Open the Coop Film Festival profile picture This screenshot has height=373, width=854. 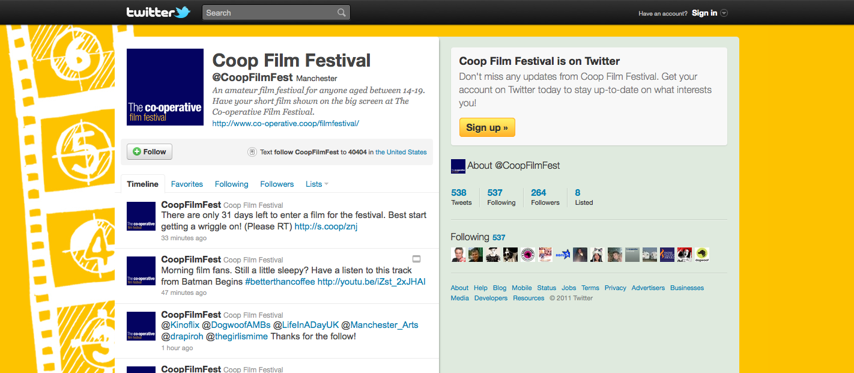click(x=165, y=87)
